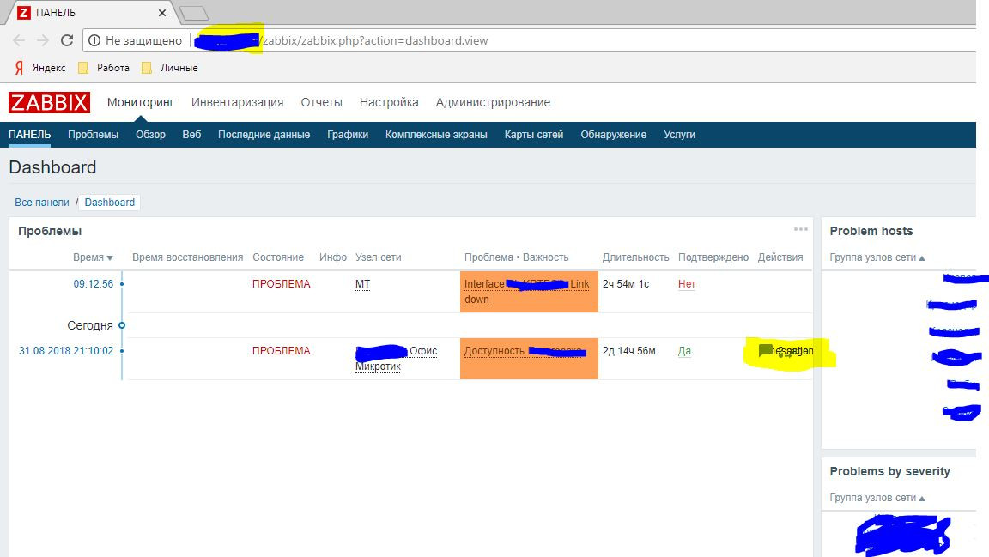Click the Problem hosts widget title

871,231
